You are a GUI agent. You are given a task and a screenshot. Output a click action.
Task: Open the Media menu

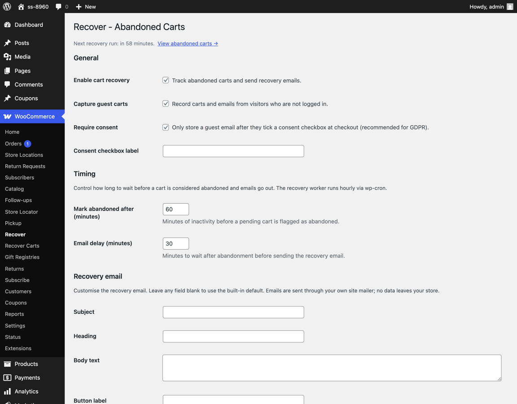32,57
